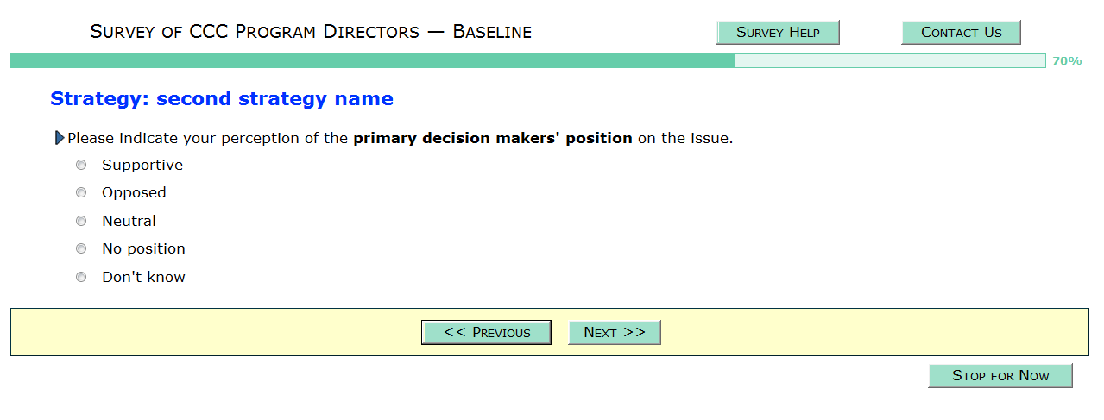Click the 70% progress label
This screenshot has width=1104, height=420.
click(1067, 61)
